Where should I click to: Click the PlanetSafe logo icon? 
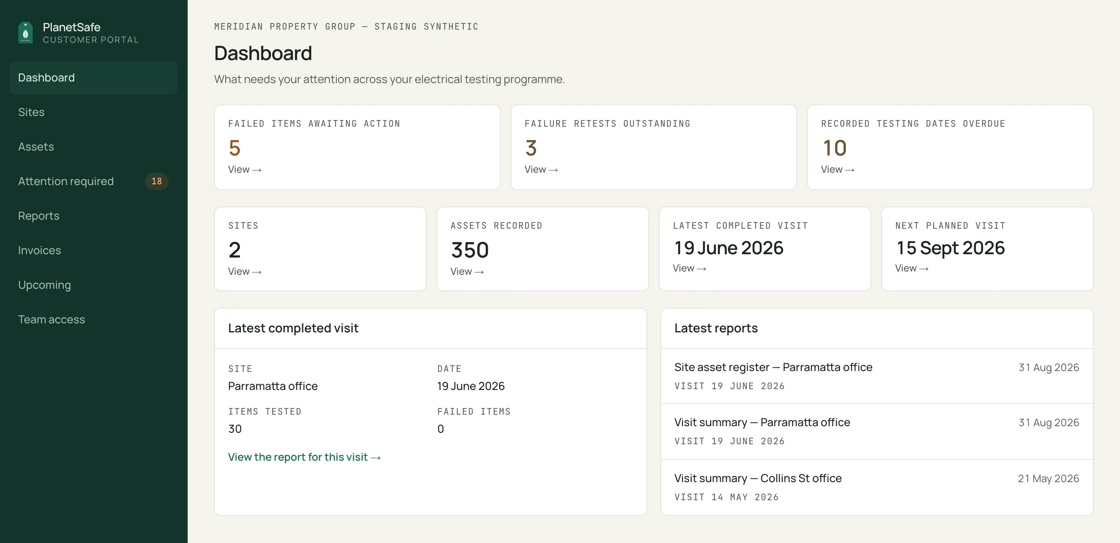pyautogui.click(x=26, y=32)
